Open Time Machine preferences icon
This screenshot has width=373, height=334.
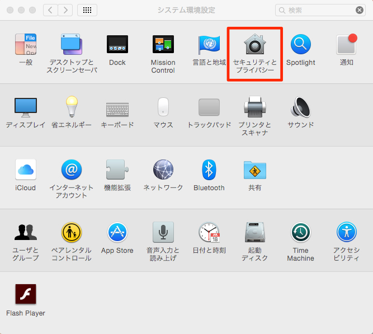301,232
